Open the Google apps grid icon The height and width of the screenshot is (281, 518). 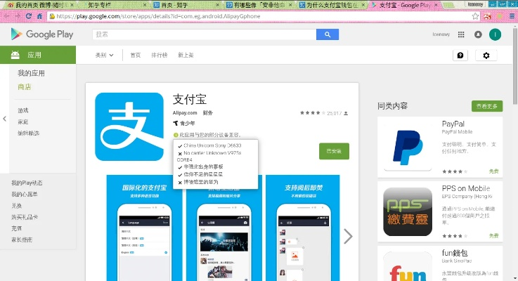[461, 34]
